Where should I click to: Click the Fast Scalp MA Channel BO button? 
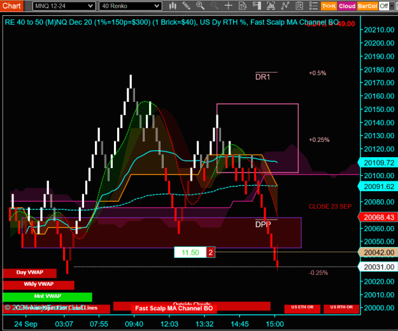pos(174,309)
